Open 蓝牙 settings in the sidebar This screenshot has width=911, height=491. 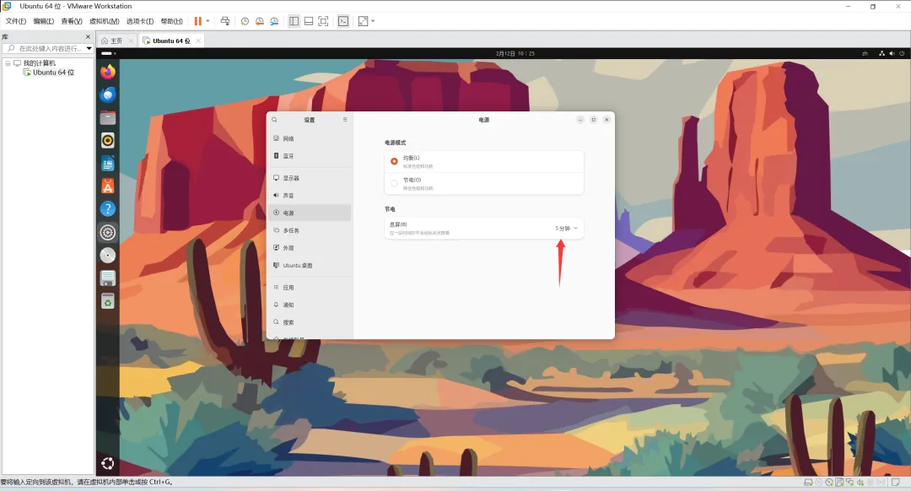coord(310,156)
